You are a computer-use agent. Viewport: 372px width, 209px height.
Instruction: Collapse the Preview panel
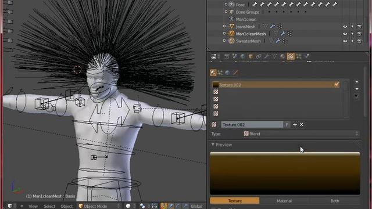click(213, 145)
